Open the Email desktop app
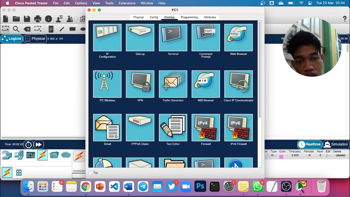Viewport: 350px width, 197px height. pos(107,128)
